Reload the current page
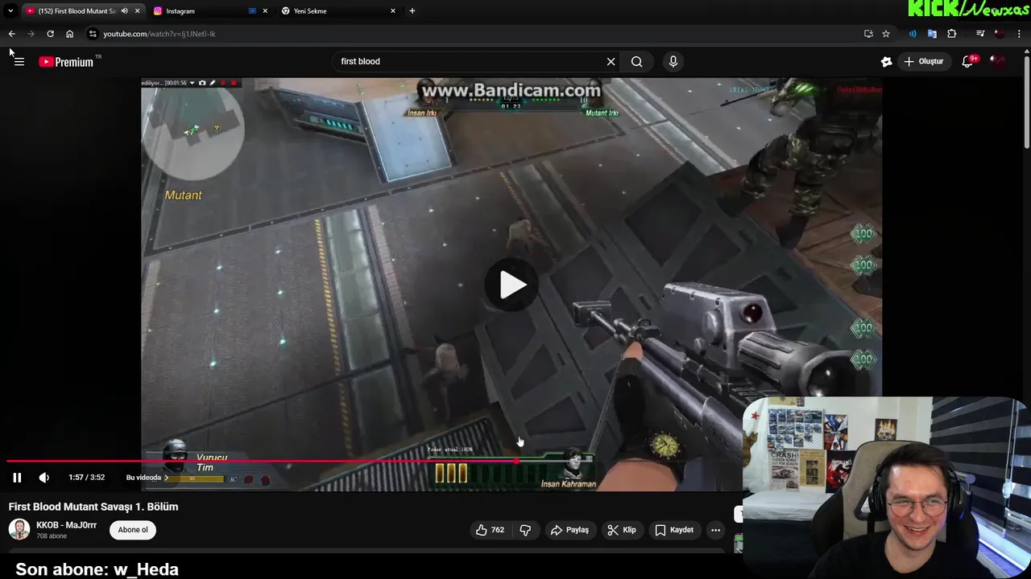The width and height of the screenshot is (1031, 579). [x=50, y=34]
